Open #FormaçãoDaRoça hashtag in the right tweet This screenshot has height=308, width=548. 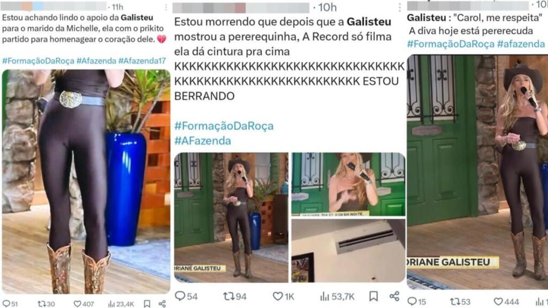[451, 44]
